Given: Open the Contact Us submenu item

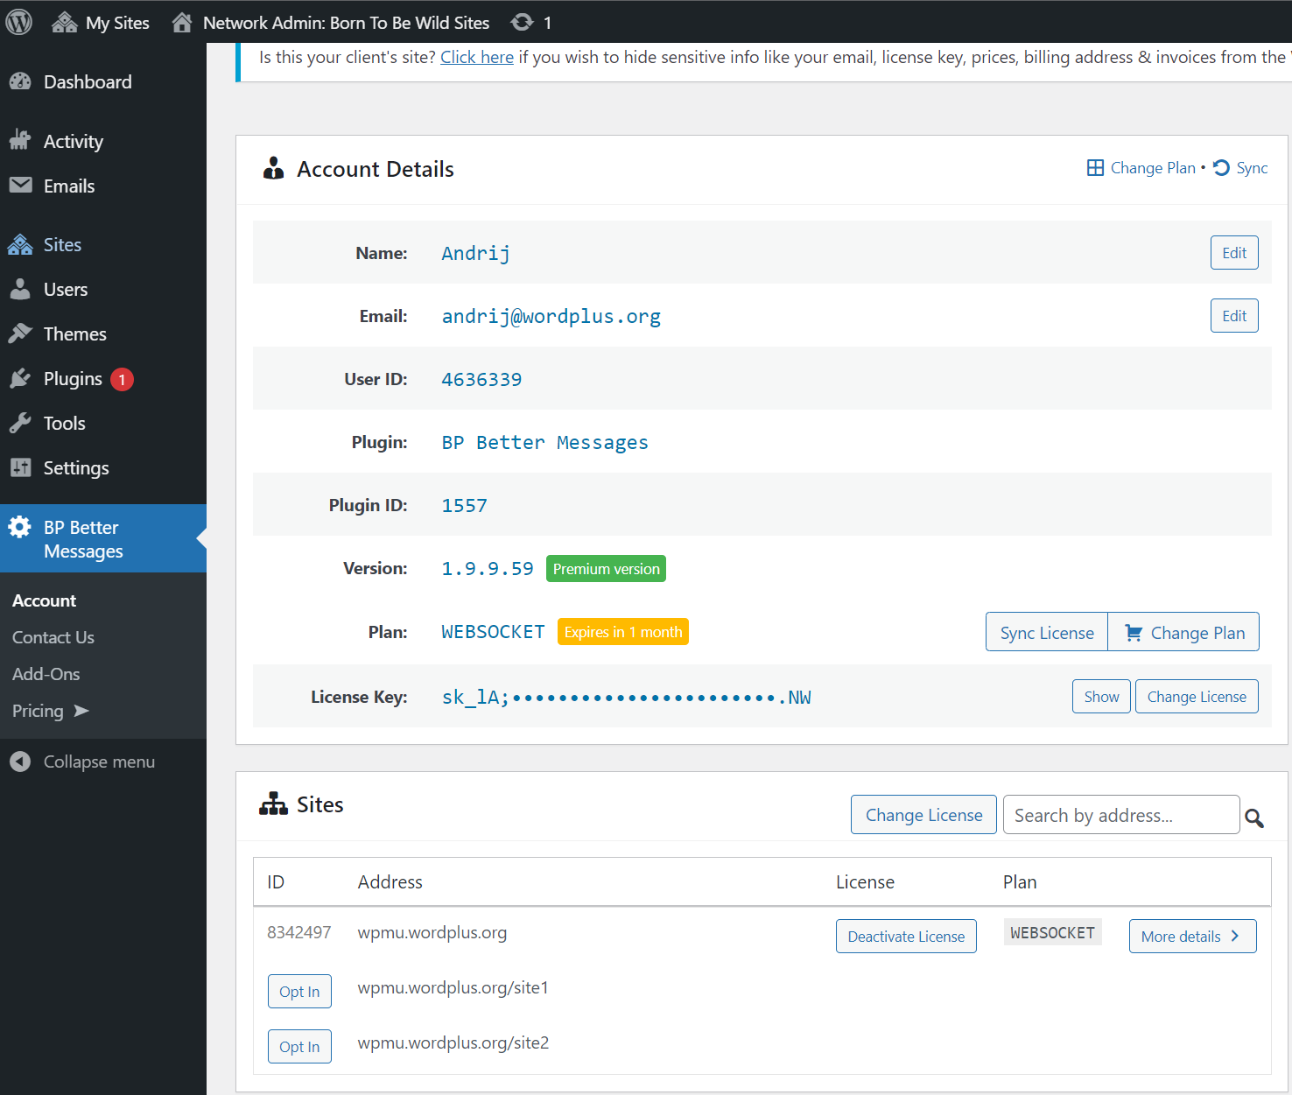Looking at the screenshot, I should [53, 637].
